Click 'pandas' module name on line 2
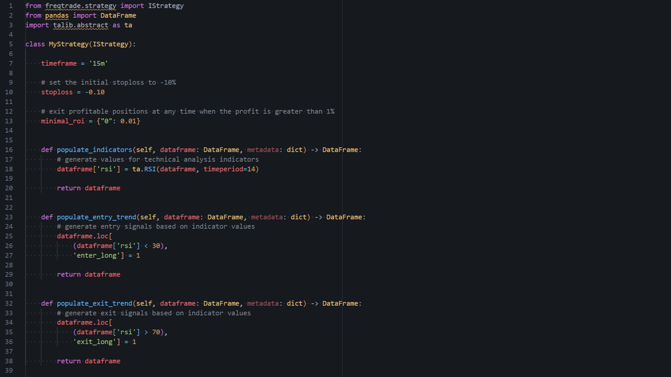Screen dimensions: 671x377 tap(57, 15)
